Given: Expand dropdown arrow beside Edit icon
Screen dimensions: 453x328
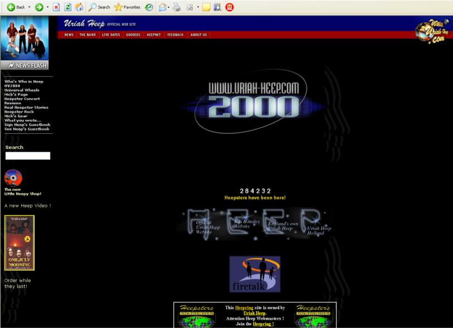Looking at the screenshot, I should [198, 7].
